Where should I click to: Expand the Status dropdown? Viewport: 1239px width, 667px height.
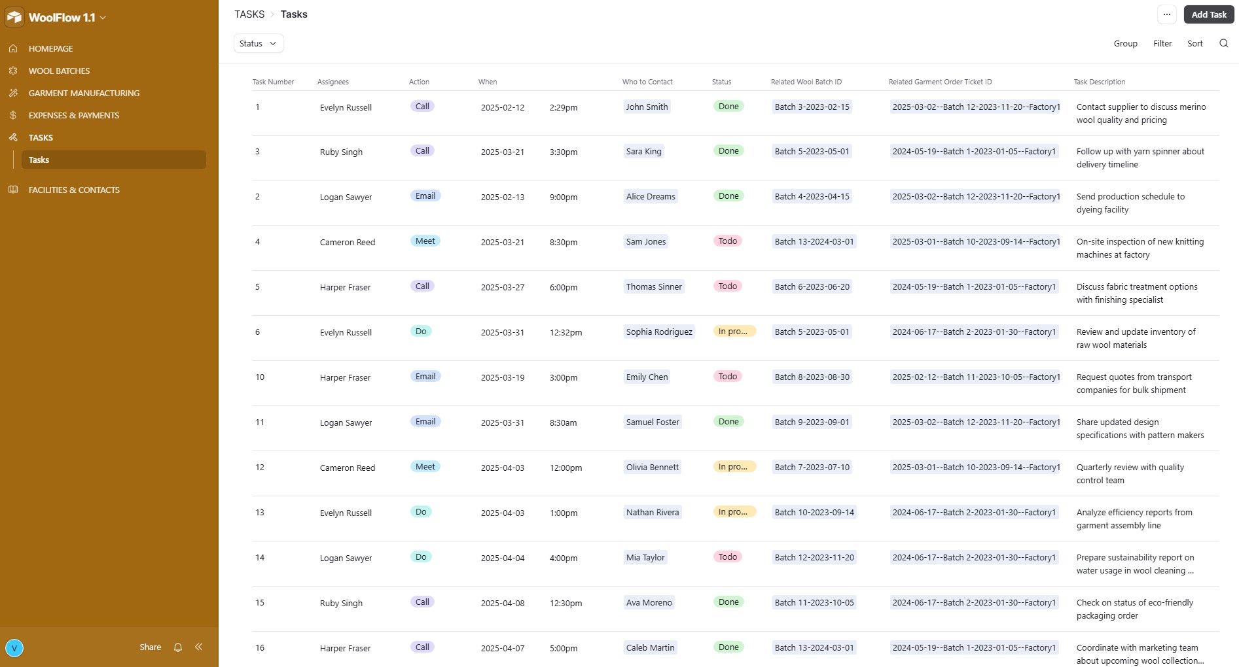pyautogui.click(x=259, y=43)
